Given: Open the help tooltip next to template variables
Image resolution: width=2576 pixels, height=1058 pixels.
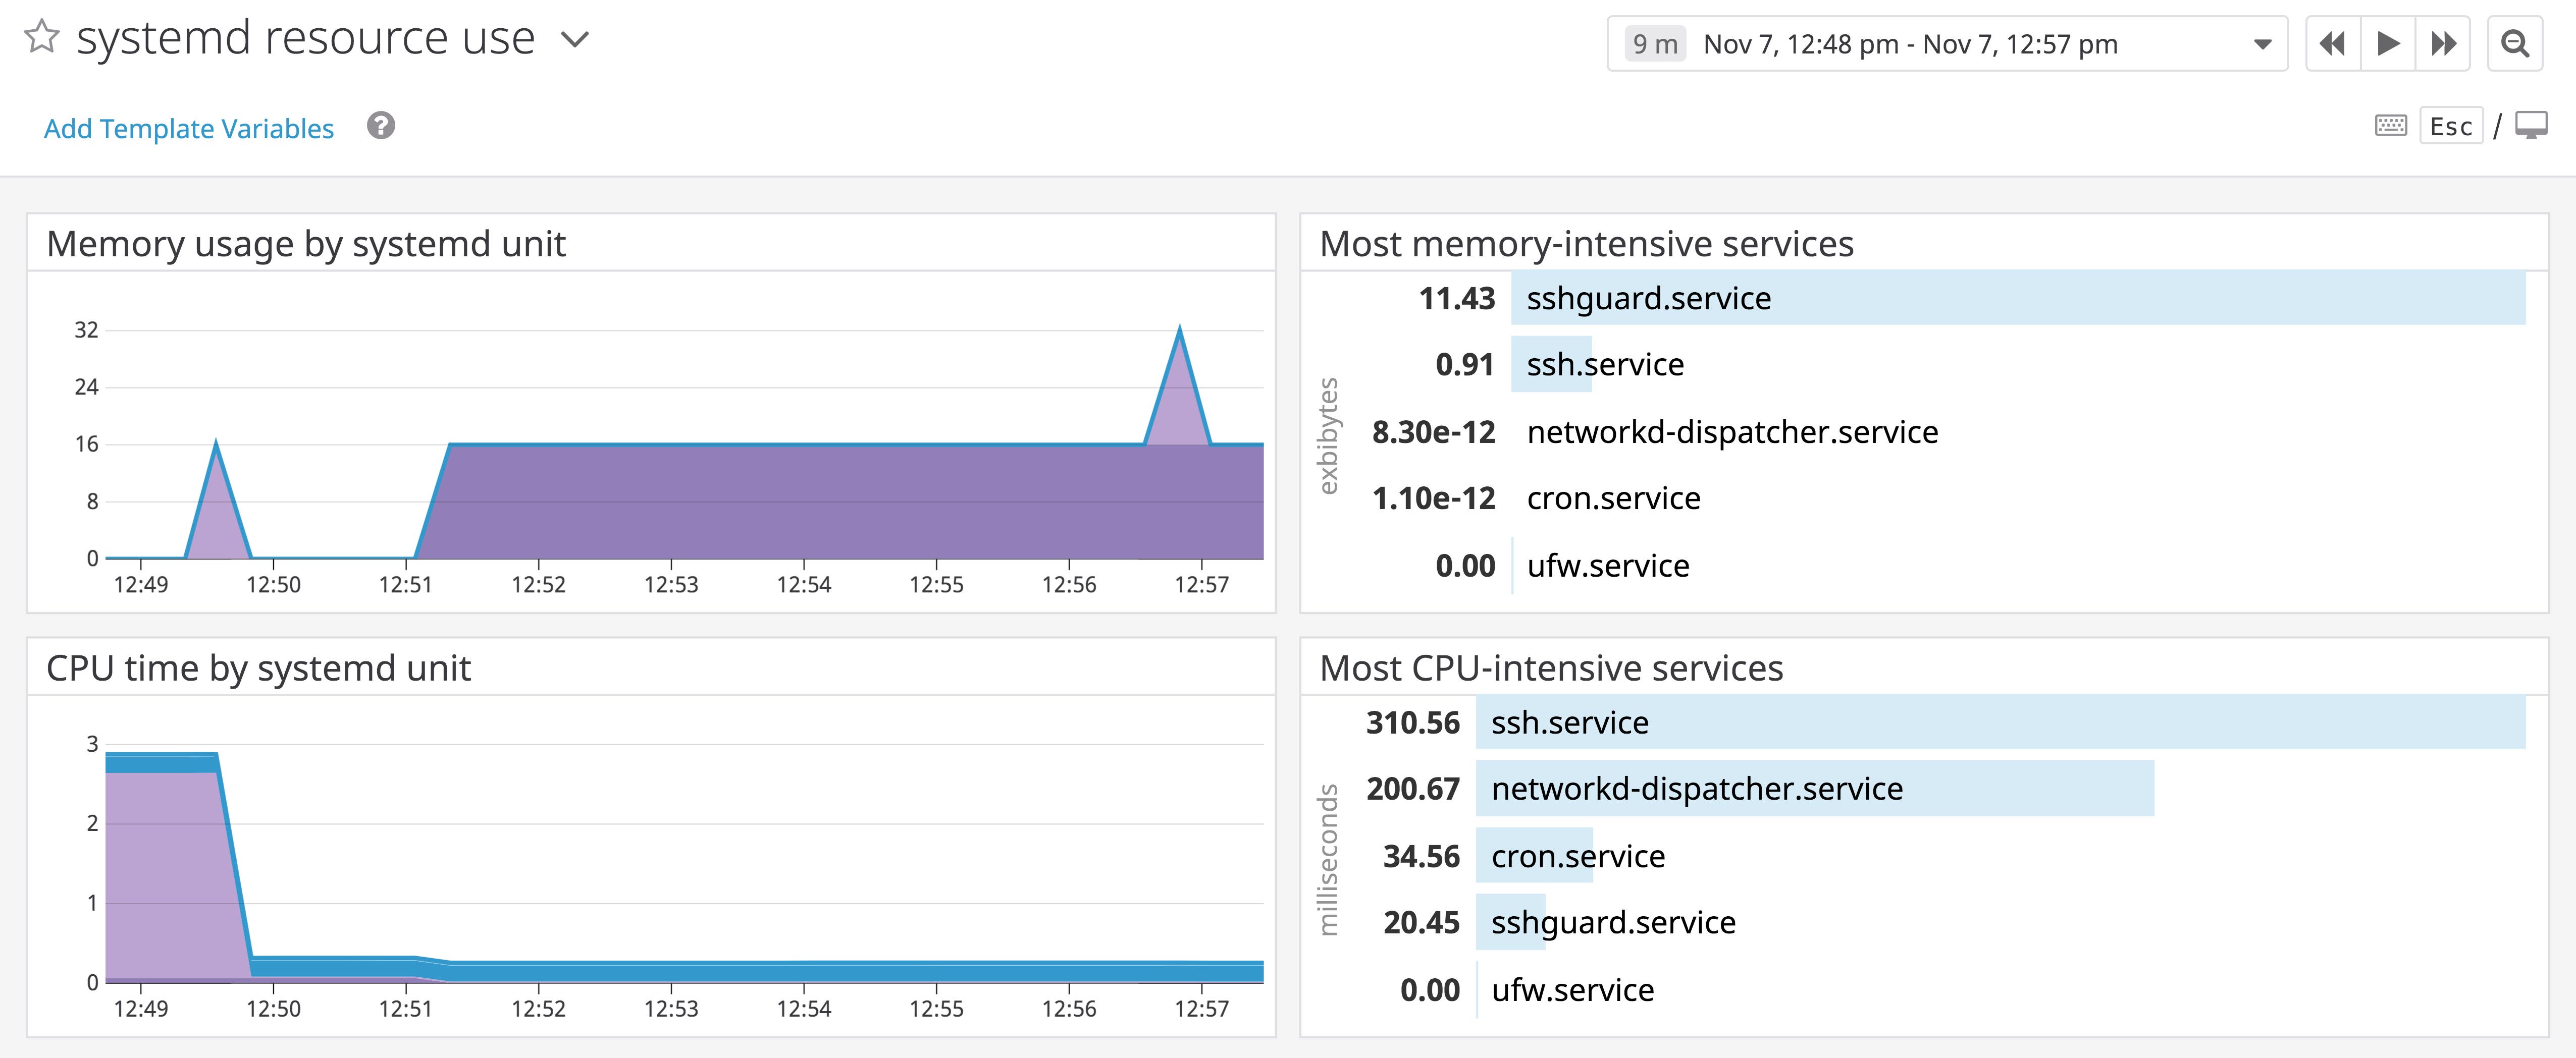Looking at the screenshot, I should [381, 126].
